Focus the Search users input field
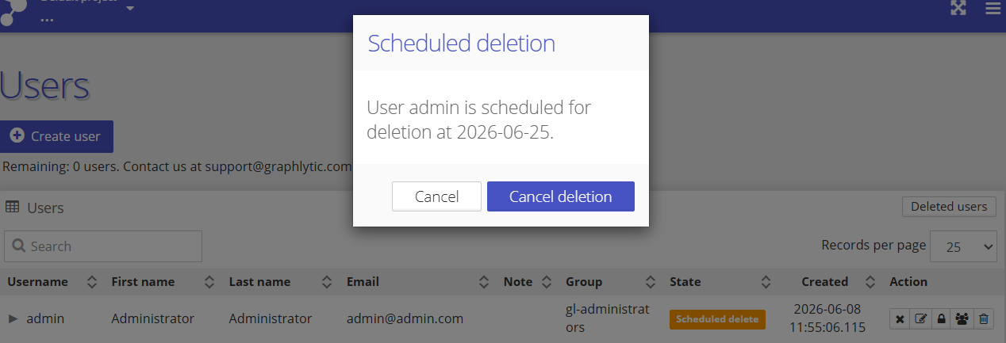This screenshot has height=343, width=1006. pyautogui.click(x=103, y=246)
